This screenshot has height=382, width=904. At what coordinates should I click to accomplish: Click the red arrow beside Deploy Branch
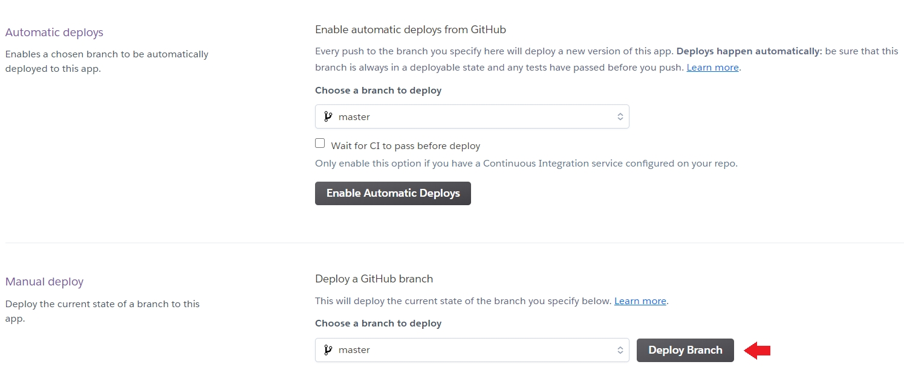click(x=757, y=351)
